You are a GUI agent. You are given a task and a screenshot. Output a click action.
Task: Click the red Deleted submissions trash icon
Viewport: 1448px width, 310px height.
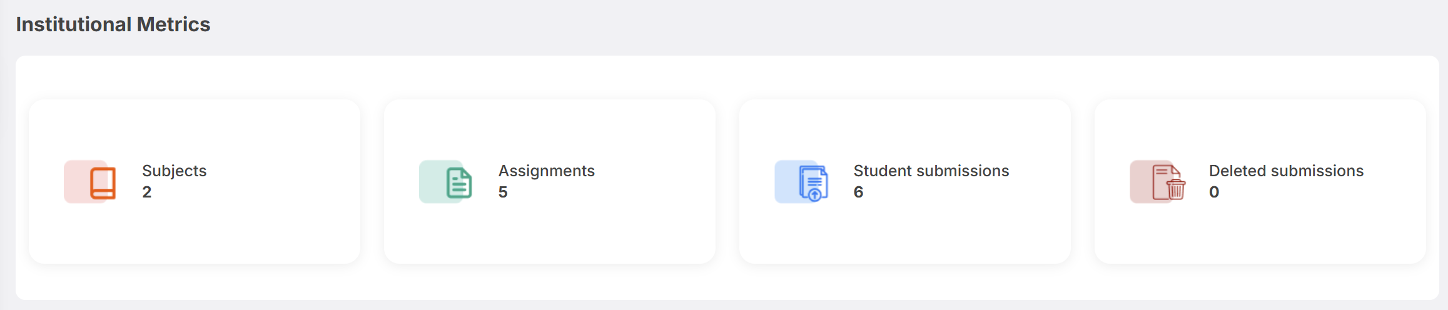(1169, 182)
